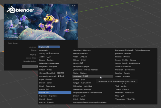Select Thai language entry

pyautogui.click(x=136, y=86)
